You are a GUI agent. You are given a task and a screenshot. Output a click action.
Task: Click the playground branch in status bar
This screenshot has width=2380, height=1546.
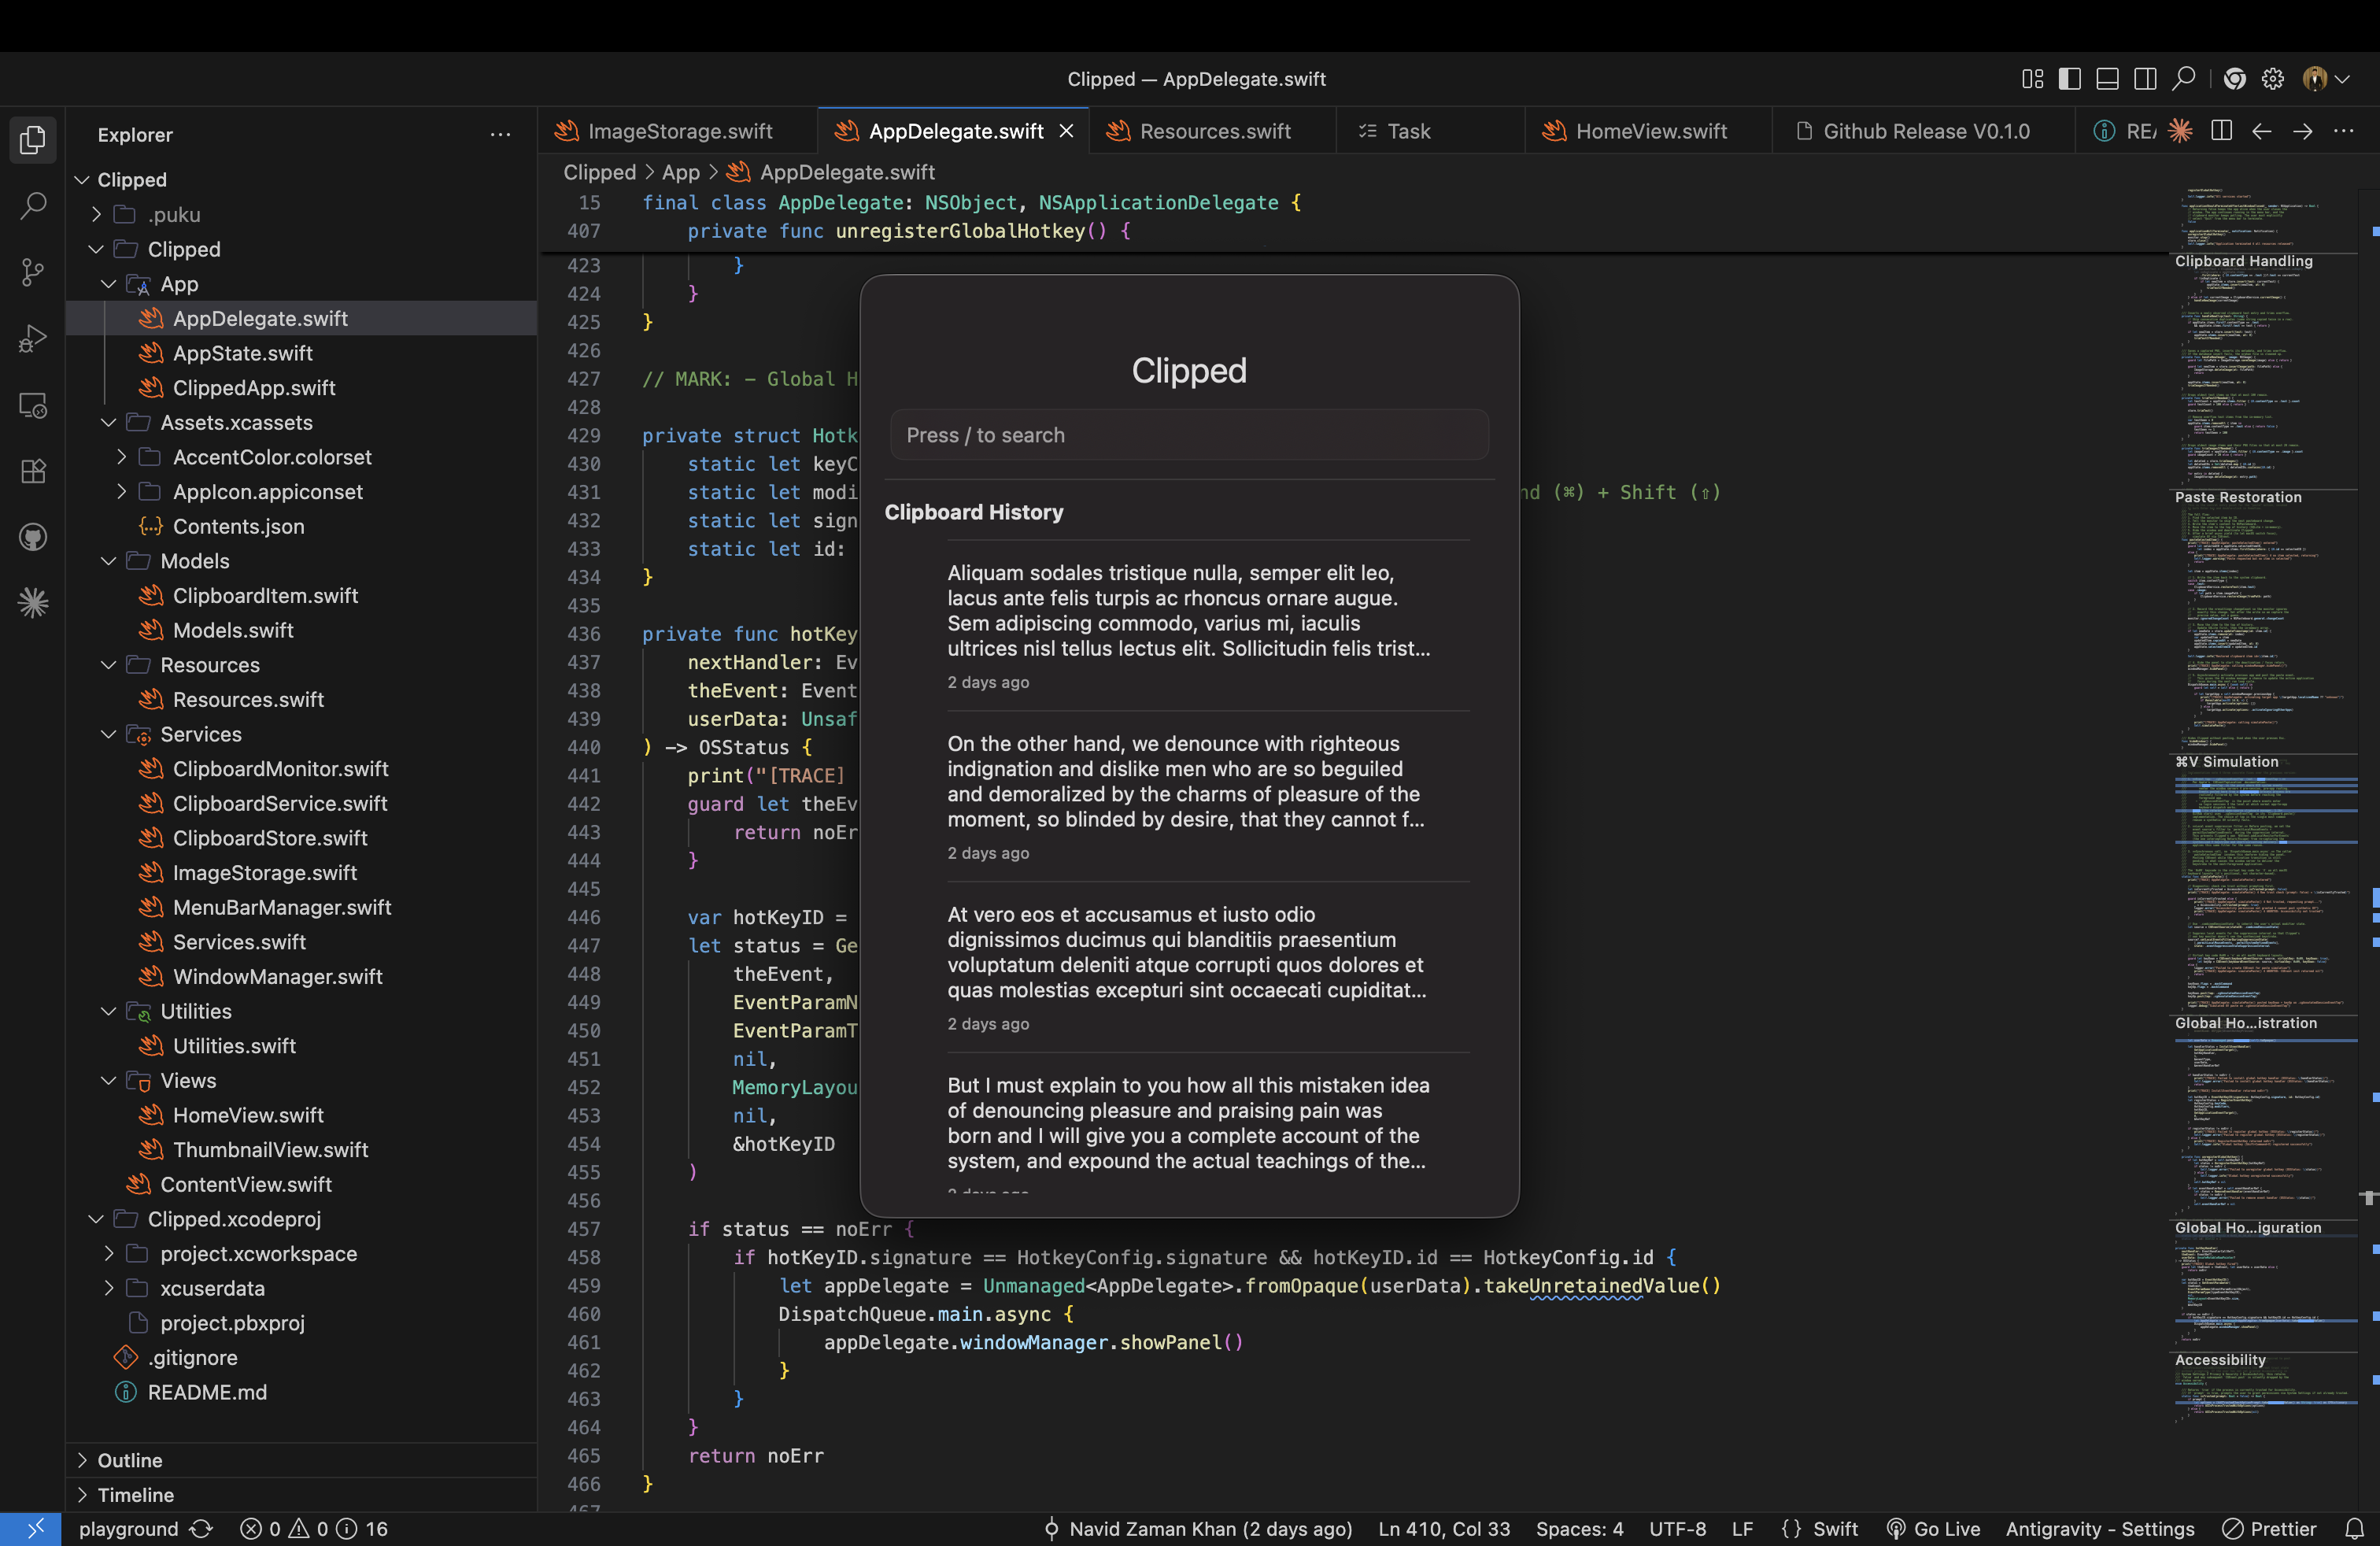point(128,1529)
